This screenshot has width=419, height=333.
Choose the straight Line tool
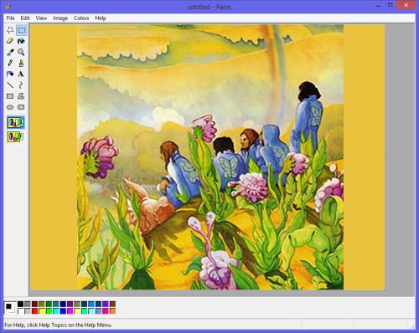10,85
